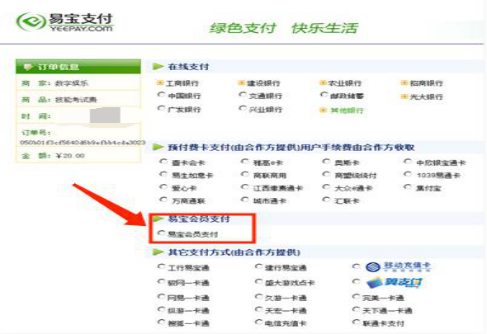Click the China Mobile recharge card logo

(x=399, y=266)
